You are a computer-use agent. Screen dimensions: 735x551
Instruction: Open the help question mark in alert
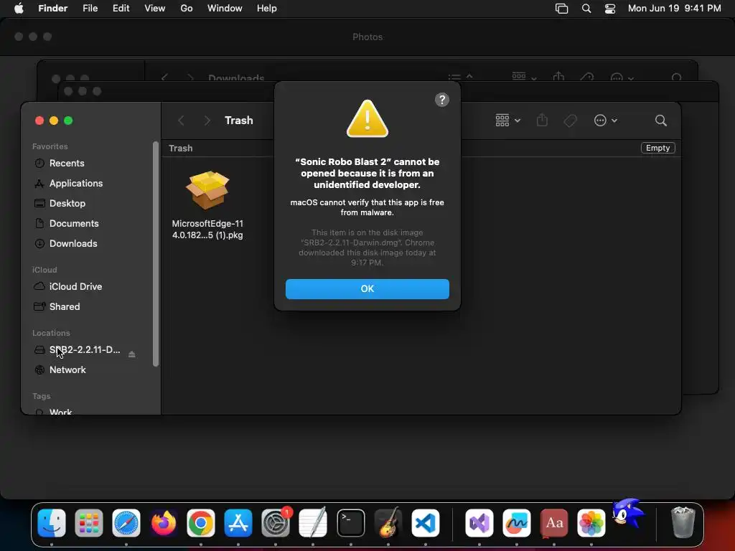441,100
